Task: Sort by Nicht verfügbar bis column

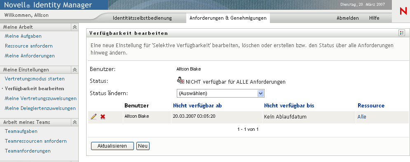Action: point(289,105)
